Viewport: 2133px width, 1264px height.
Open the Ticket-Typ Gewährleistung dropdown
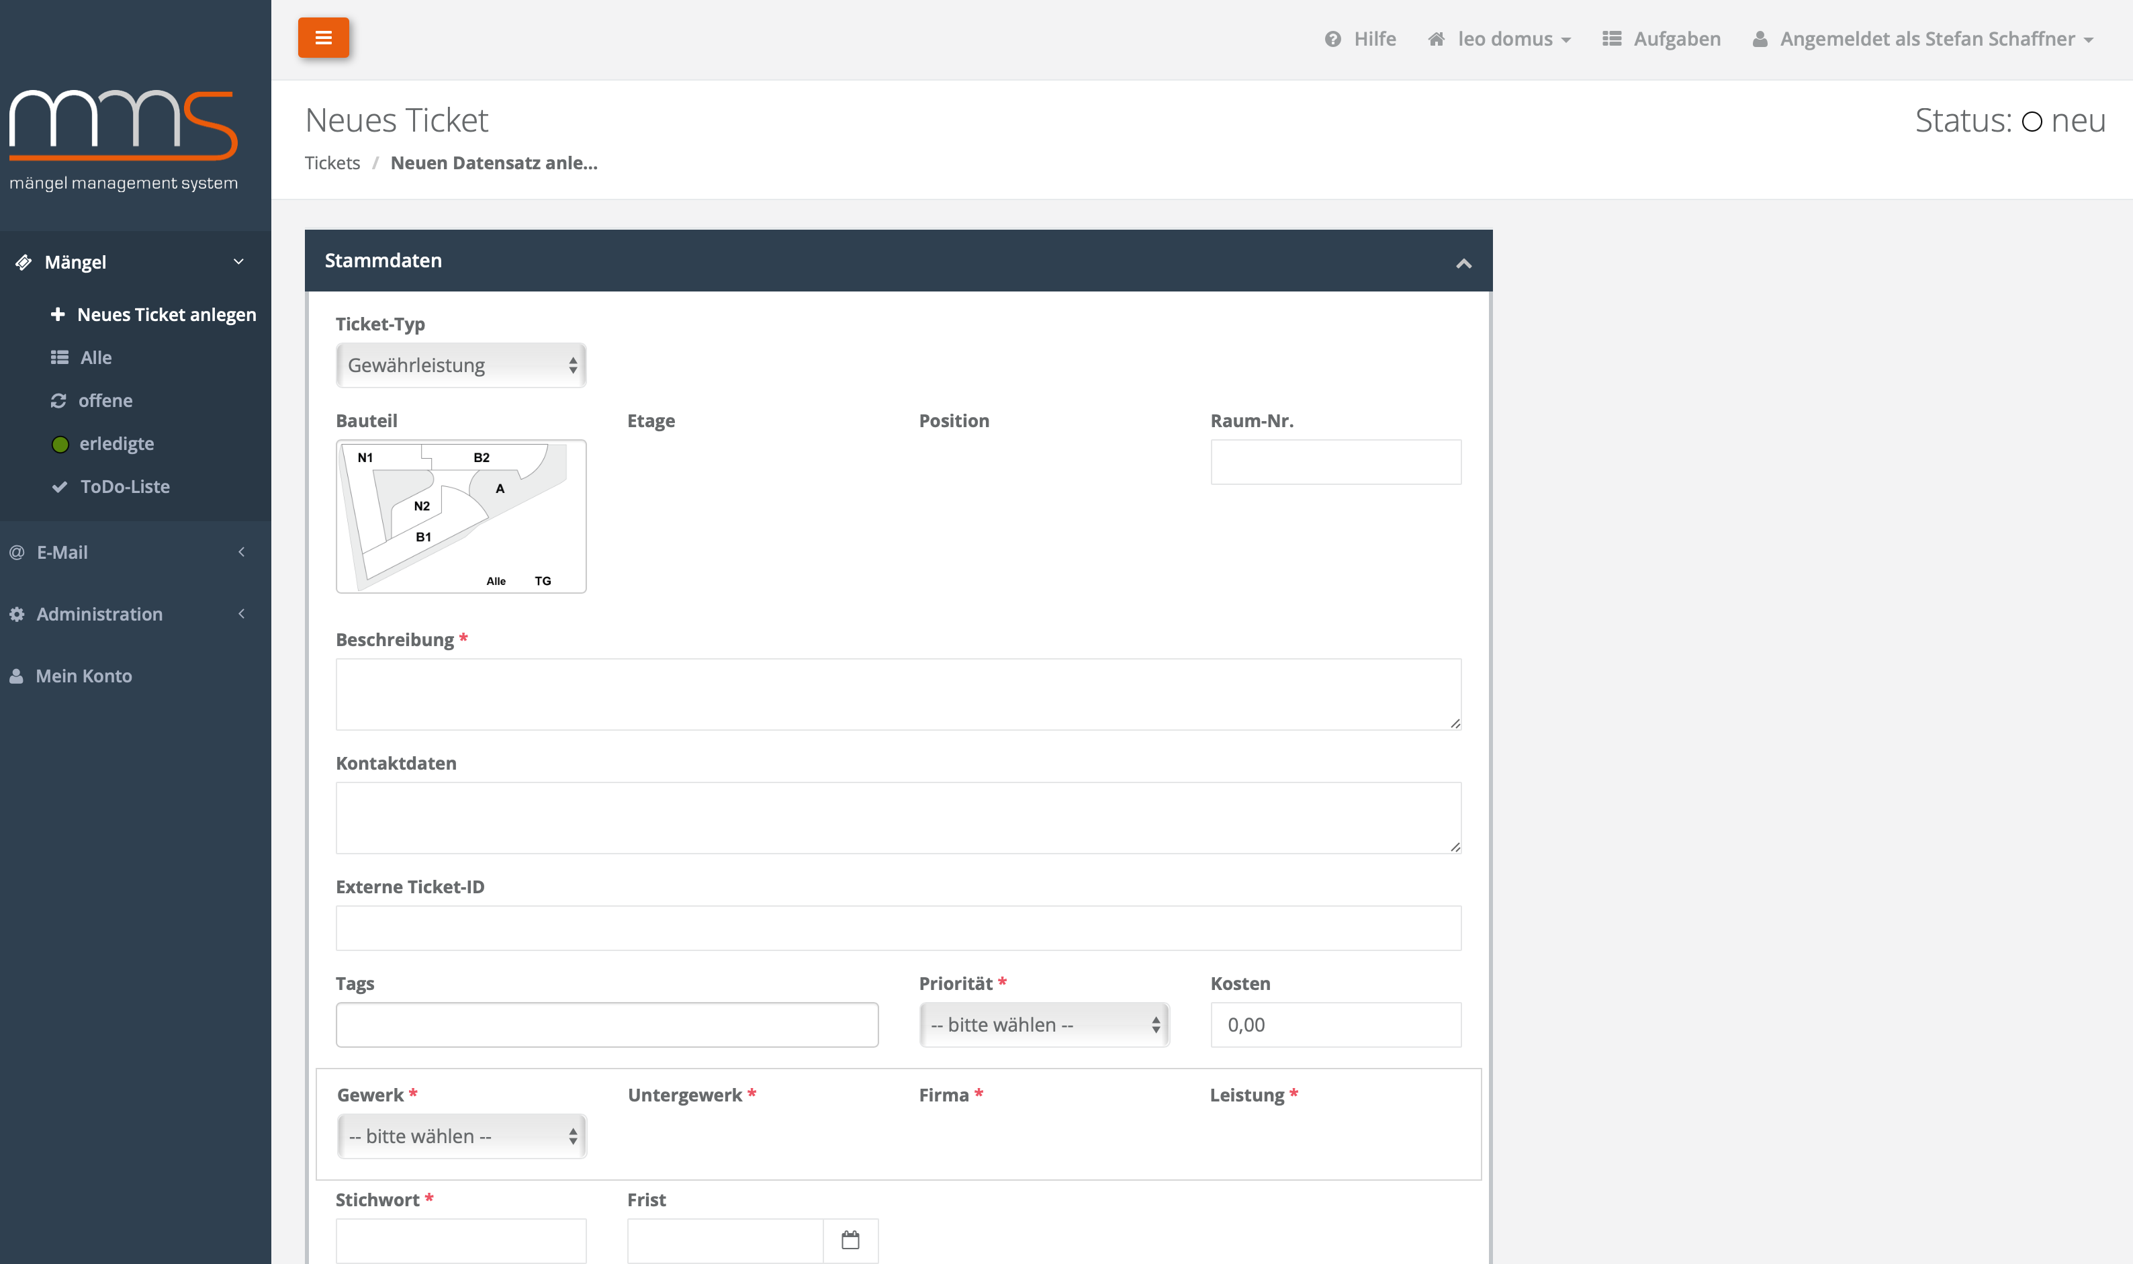click(x=461, y=365)
